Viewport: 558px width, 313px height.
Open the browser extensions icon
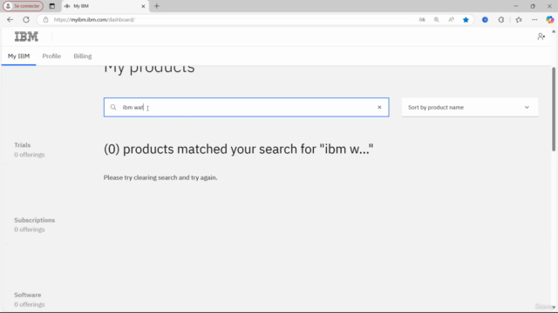[x=501, y=19]
